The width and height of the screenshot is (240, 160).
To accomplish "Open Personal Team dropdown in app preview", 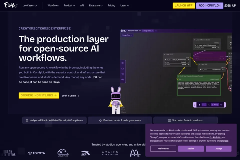I will (x=134, y=31).
